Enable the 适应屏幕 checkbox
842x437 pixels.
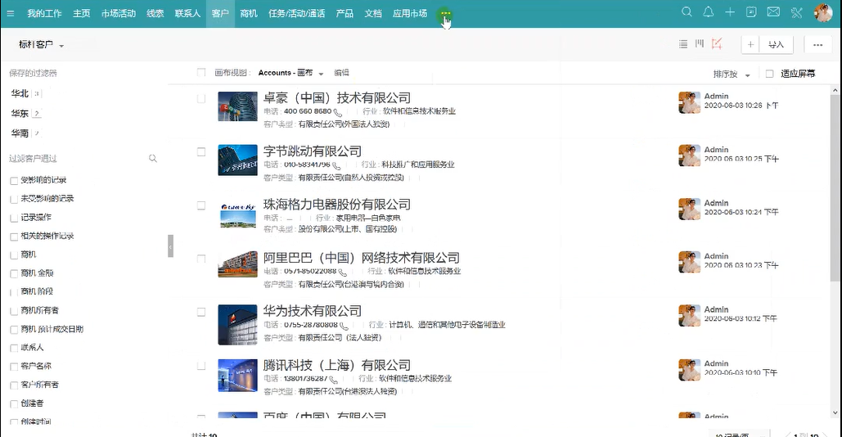[x=769, y=74]
